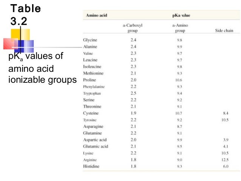Click the Phenylalanine row label
Image resolution: width=241 pixels, height=181 pixels.
pos(94,87)
